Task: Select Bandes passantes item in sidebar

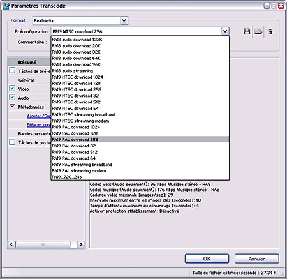Action: (x=34, y=134)
